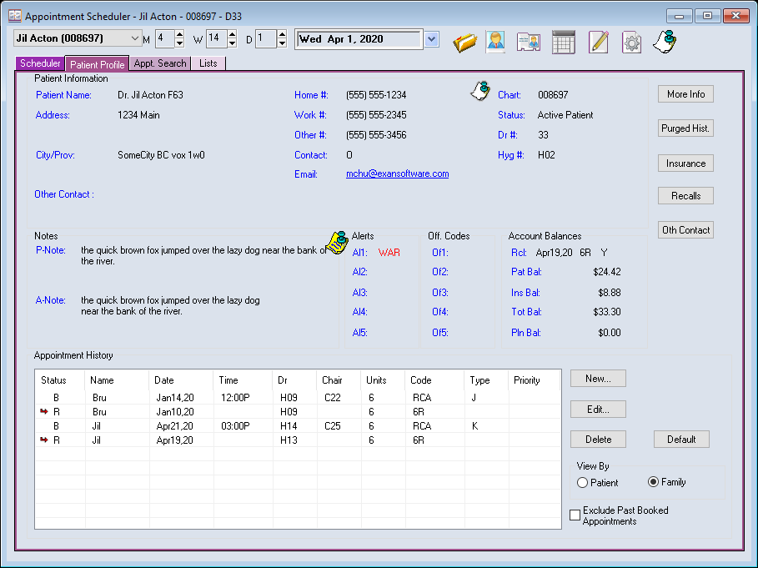Enable Exclude Past Booked Appointments checkbox
Image resolution: width=758 pixels, height=568 pixels.
(x=575, y=515)
